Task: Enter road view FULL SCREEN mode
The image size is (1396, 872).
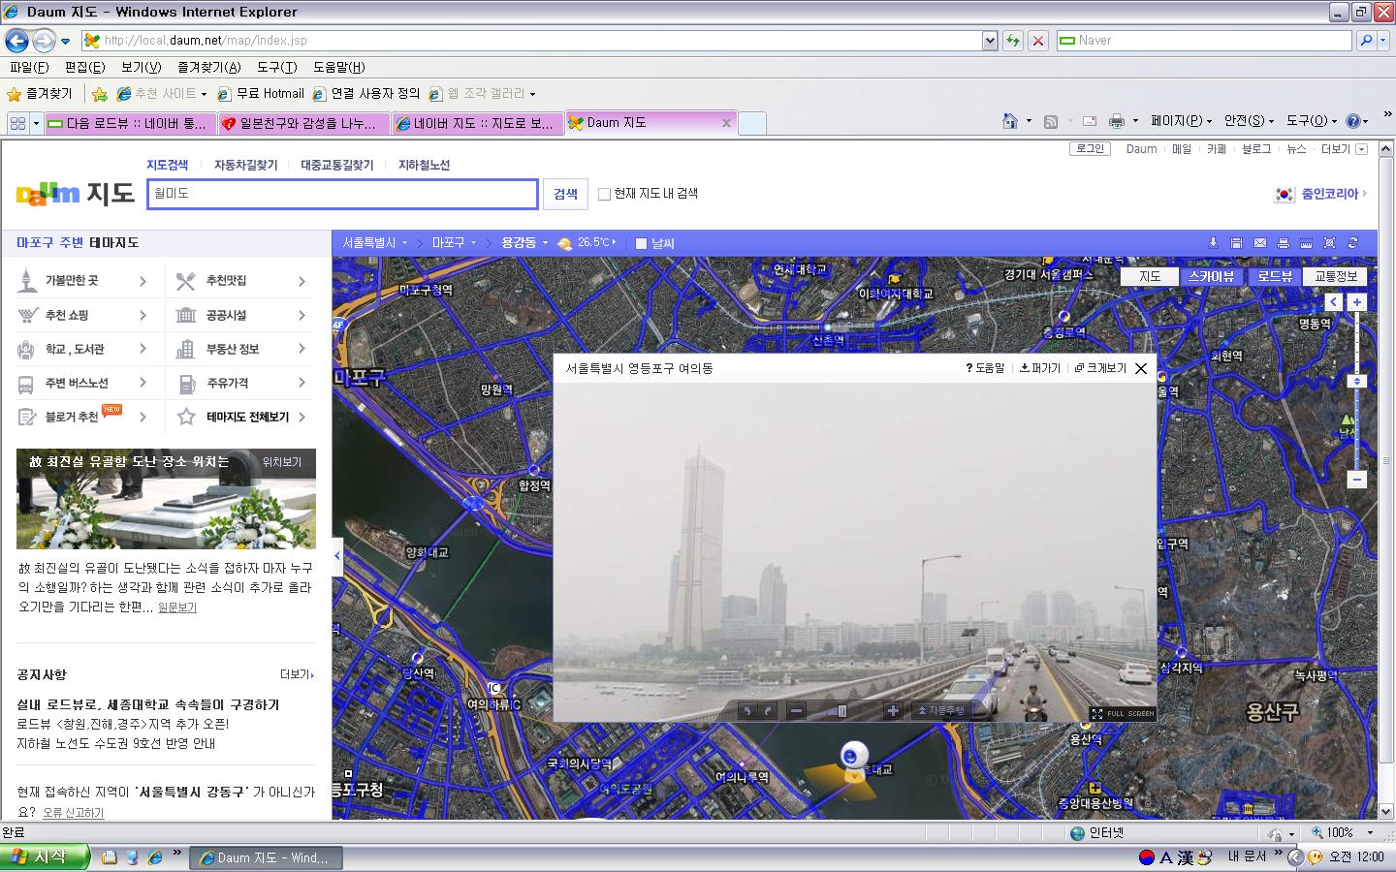Action: tap(1123, 713)
